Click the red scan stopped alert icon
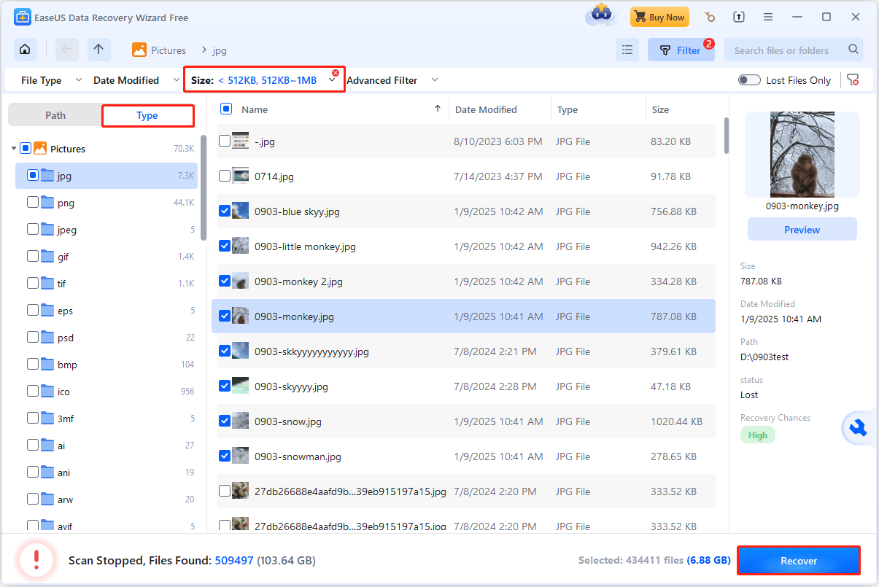 pos(36,560)
